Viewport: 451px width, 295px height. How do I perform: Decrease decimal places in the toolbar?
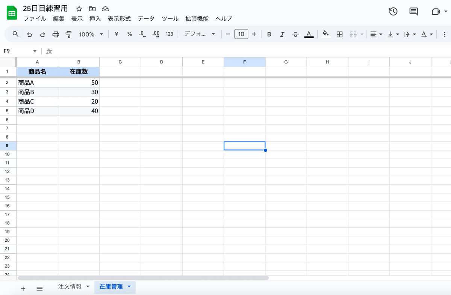pos(142,34)
